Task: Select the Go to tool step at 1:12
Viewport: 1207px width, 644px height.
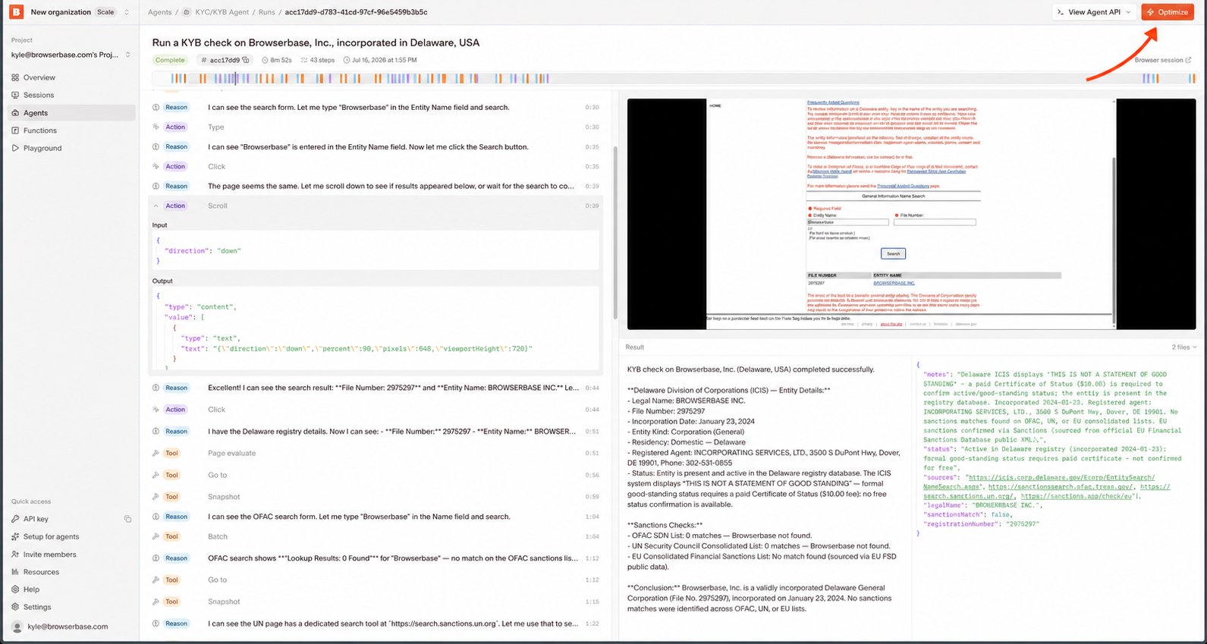Action: [377, 580]
